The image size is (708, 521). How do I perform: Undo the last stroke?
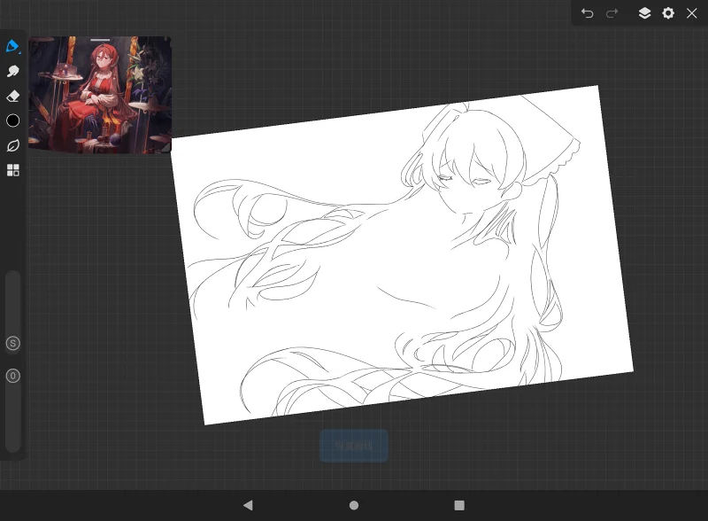coord(587,13)
